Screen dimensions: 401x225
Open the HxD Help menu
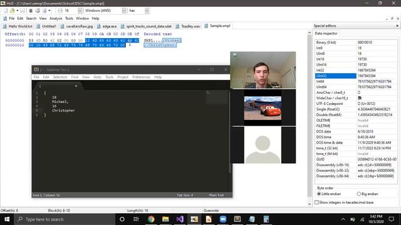[95, 18]
